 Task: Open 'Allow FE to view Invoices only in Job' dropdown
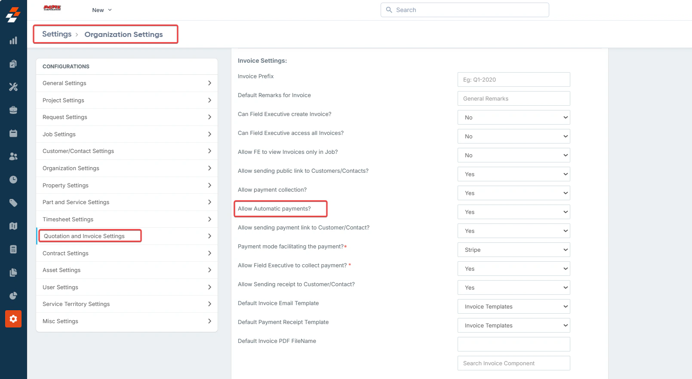click(514, 155)
